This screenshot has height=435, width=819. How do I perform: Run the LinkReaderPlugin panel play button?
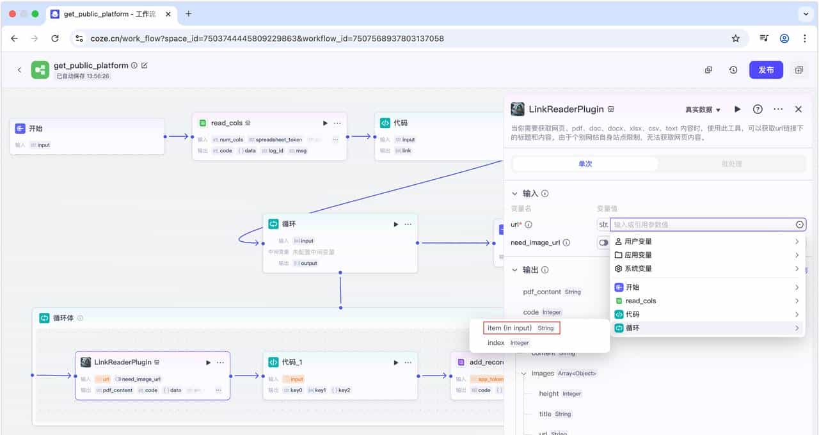click(x=738, y=109)
